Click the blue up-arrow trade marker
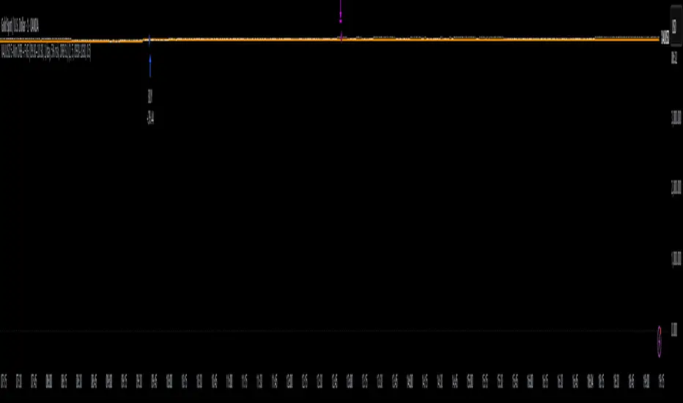The image size is (683, 403). [x=150, y=66]
